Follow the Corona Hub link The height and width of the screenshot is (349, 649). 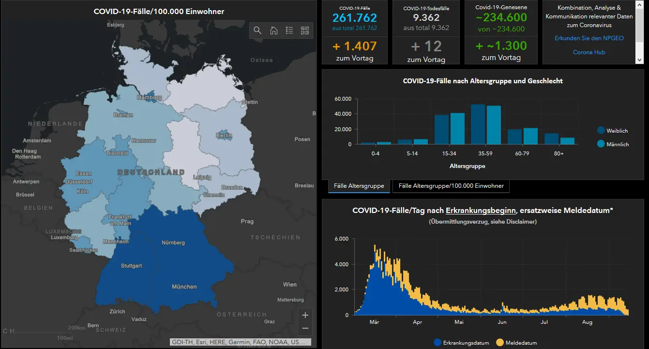tap(589, 52)
